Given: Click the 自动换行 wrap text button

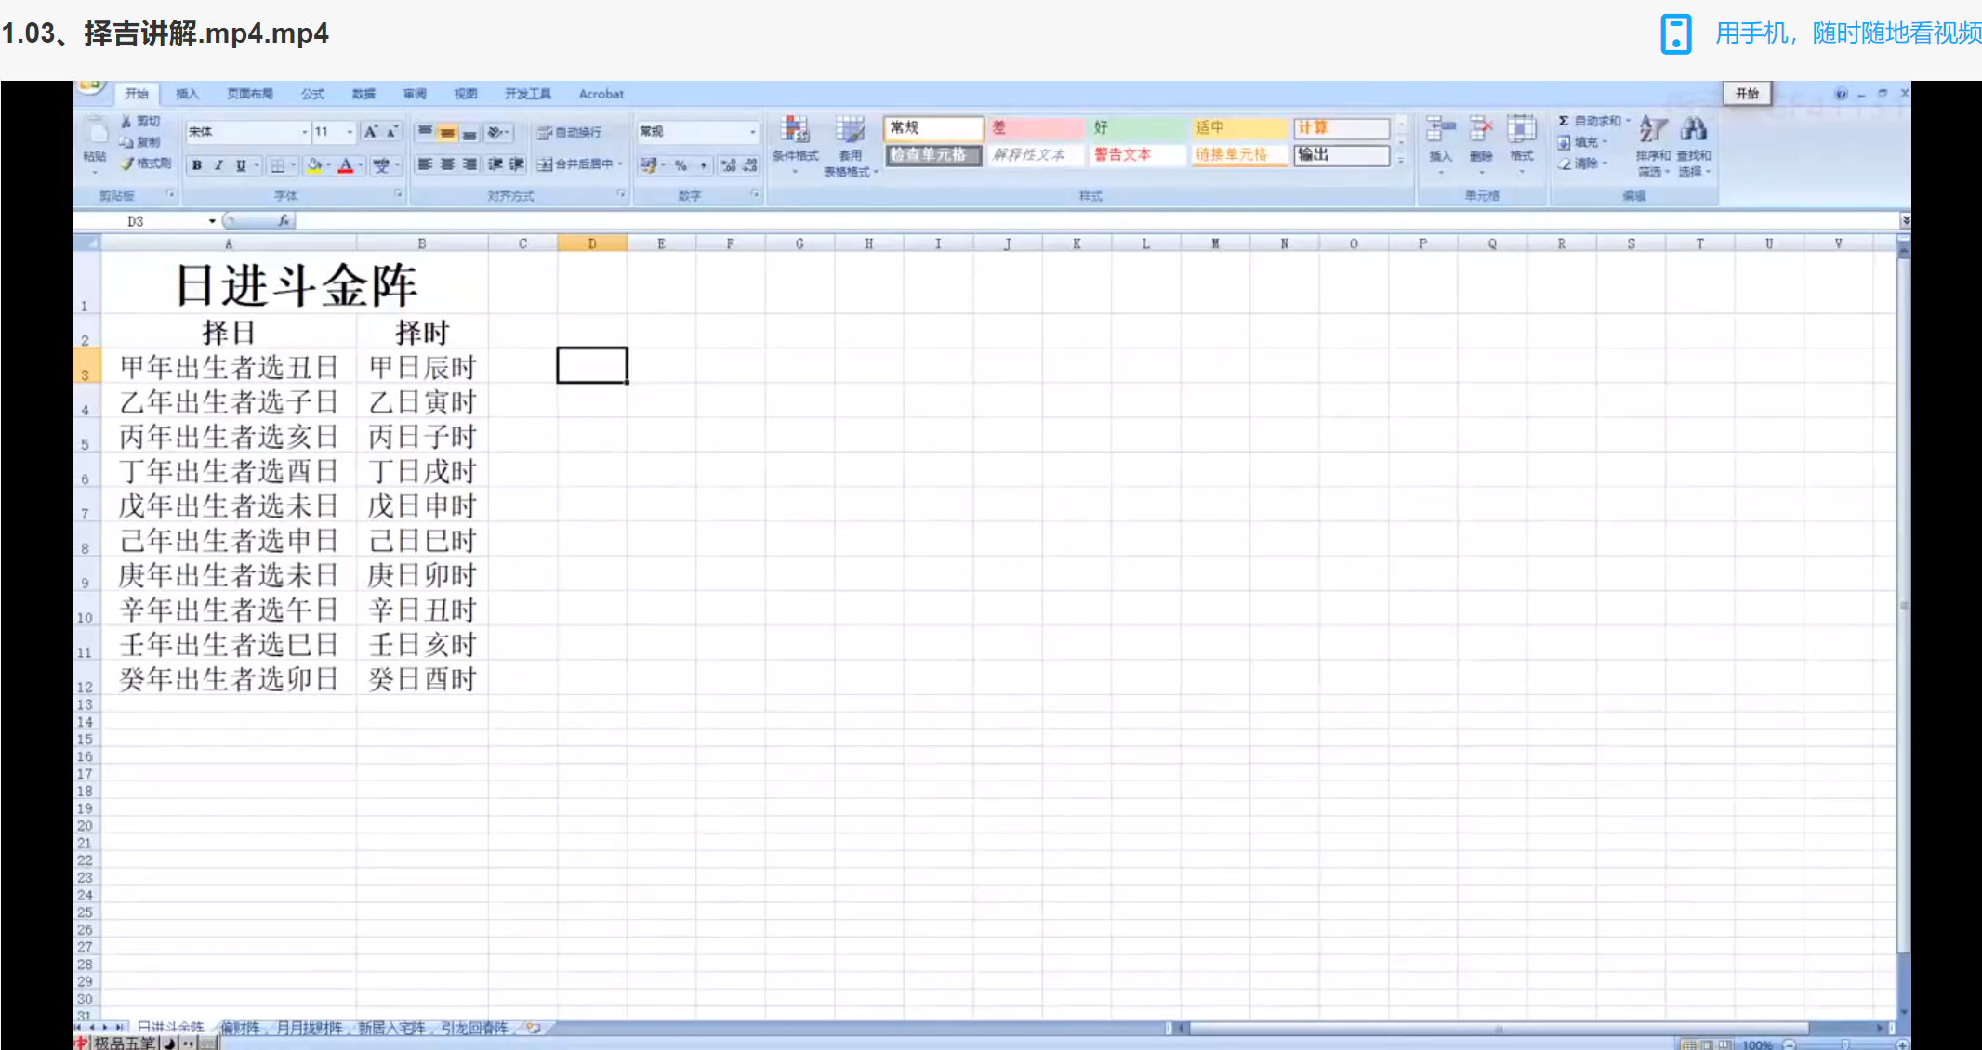Looking at the screenshot, I should (x=570, y=132).
